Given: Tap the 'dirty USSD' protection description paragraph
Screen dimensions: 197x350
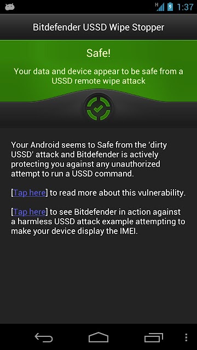Looking at the screenshot, I should point(89,159).
